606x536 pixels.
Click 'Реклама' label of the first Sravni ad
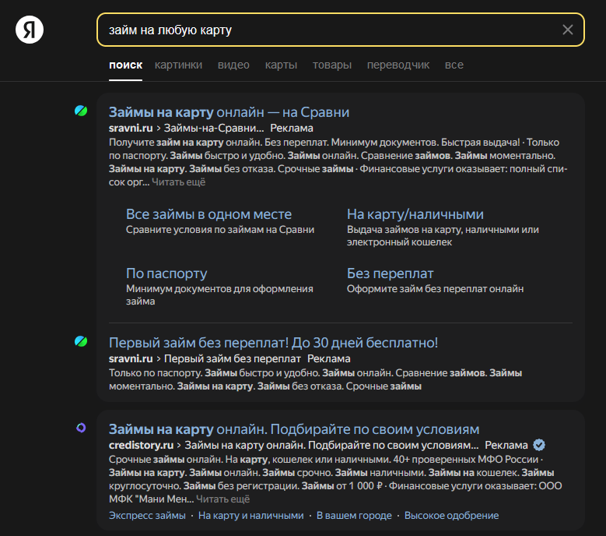(292, 128)
